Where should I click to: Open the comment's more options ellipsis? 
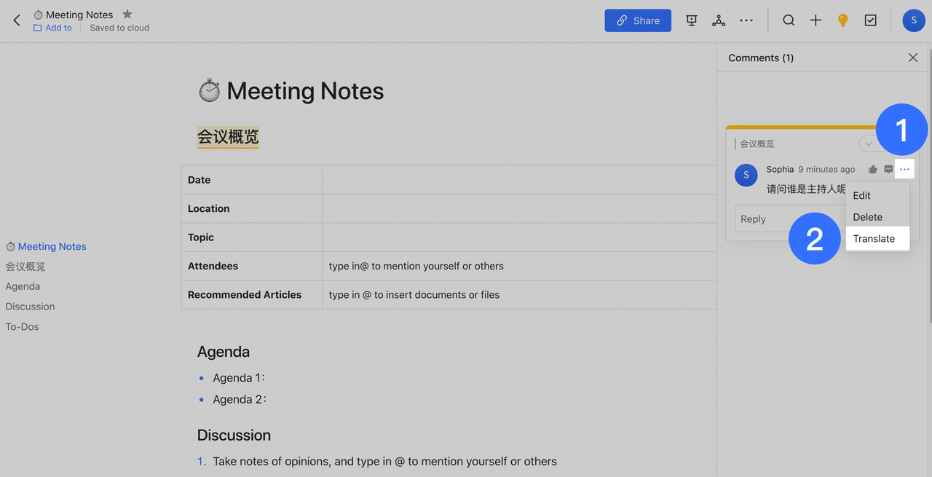coord(904,169)
